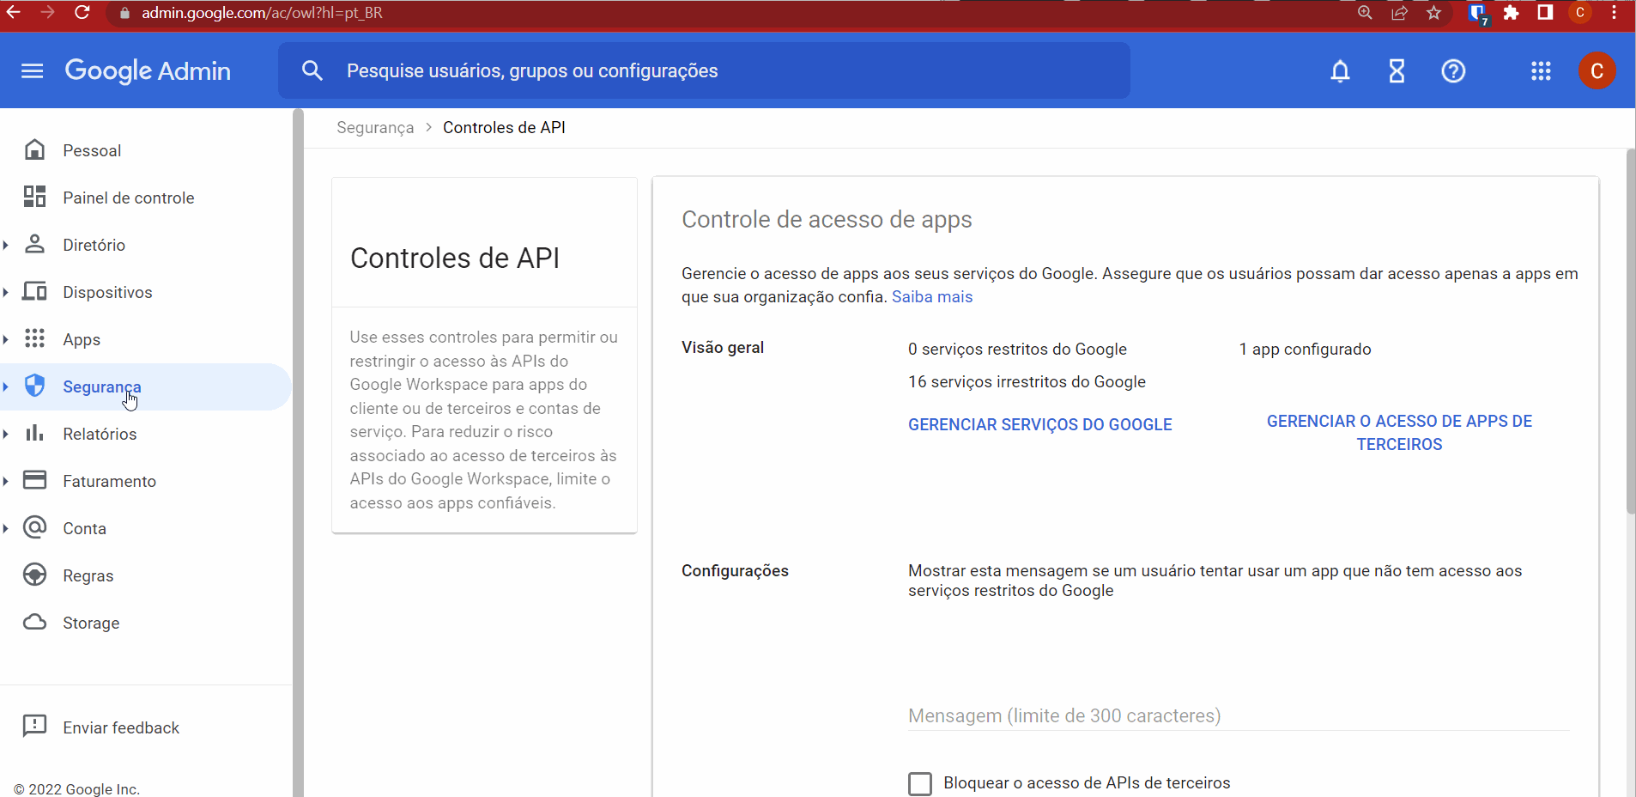
Task: Click the Diretório person icon
Action: tap(34, 245)
